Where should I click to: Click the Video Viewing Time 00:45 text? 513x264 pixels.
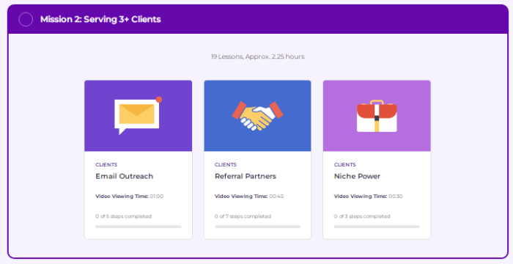pyautogui.click(x=249, y=197)
